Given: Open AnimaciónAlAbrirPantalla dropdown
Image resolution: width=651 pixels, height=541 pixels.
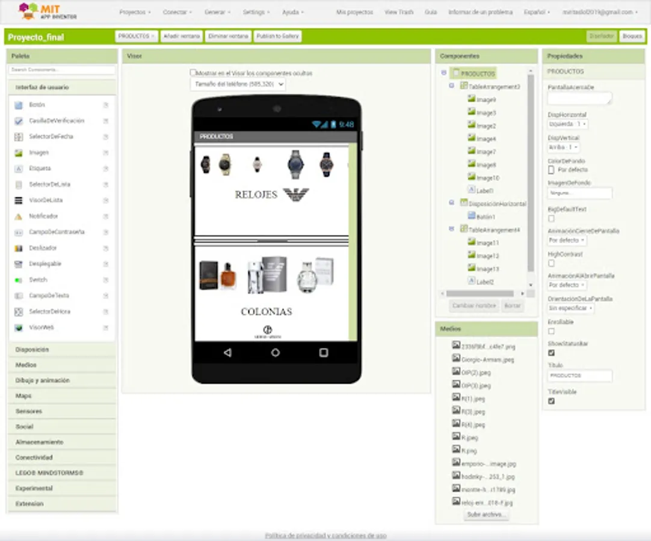Looking at the screenshot, I should [x=567, y=285].
